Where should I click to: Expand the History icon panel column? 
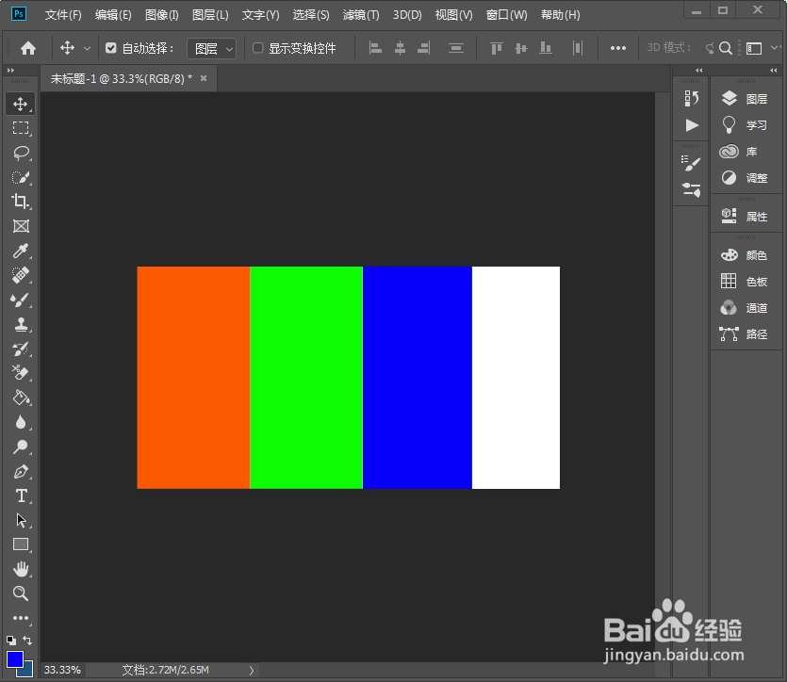[699, 71]
